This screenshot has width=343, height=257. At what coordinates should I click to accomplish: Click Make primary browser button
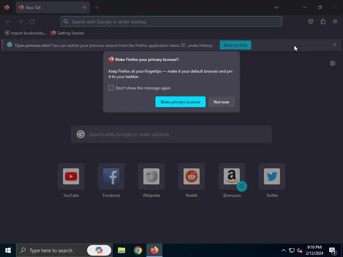(181, 102)
